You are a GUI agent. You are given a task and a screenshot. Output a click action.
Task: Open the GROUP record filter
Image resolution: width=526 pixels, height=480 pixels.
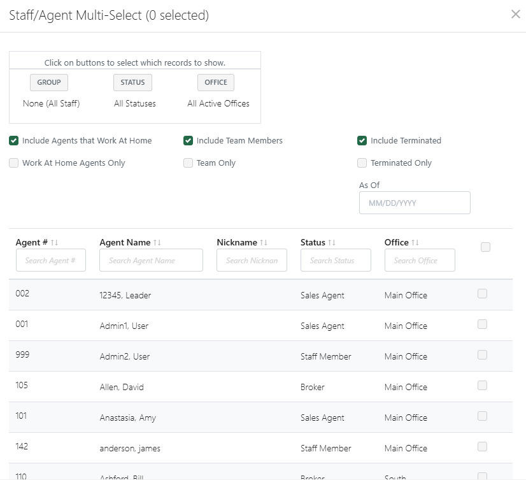(x=49, y=82)
